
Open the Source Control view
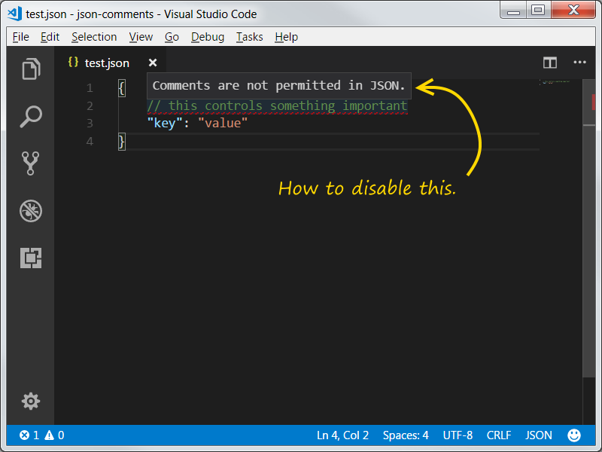coord(31,163)
